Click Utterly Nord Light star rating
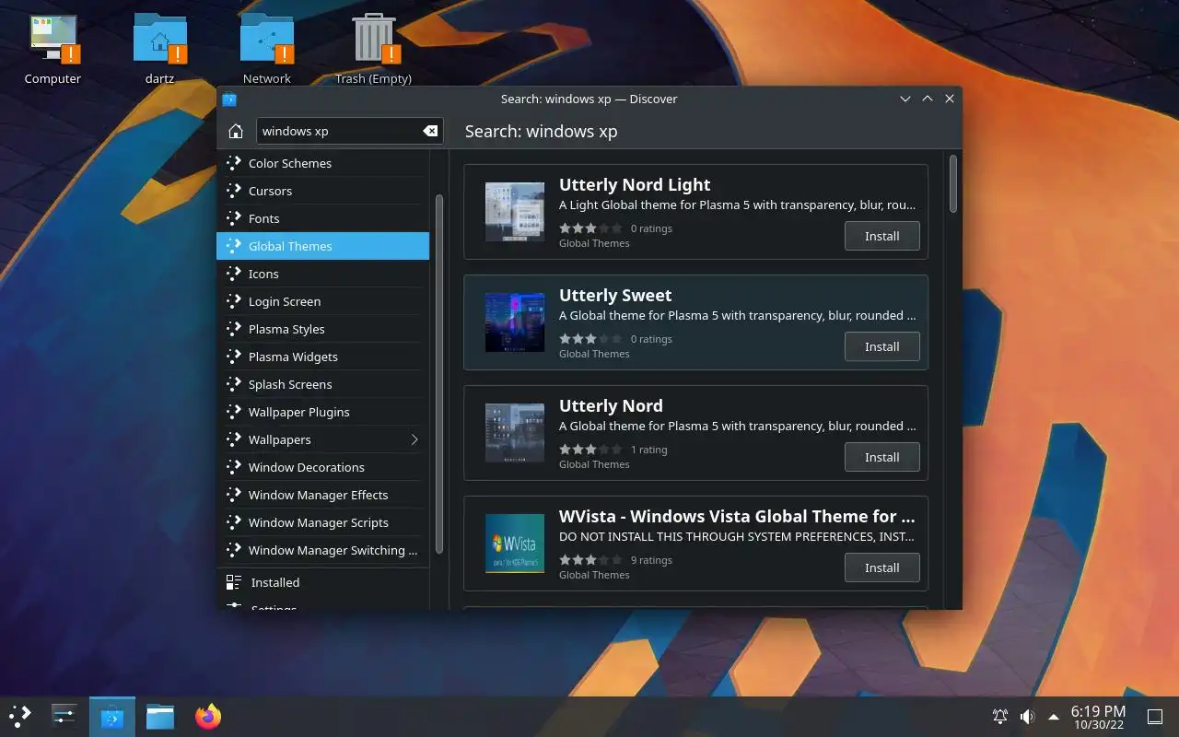This screenshot has height=737, width=1179. pyautogui.click(x=590, y=228)
